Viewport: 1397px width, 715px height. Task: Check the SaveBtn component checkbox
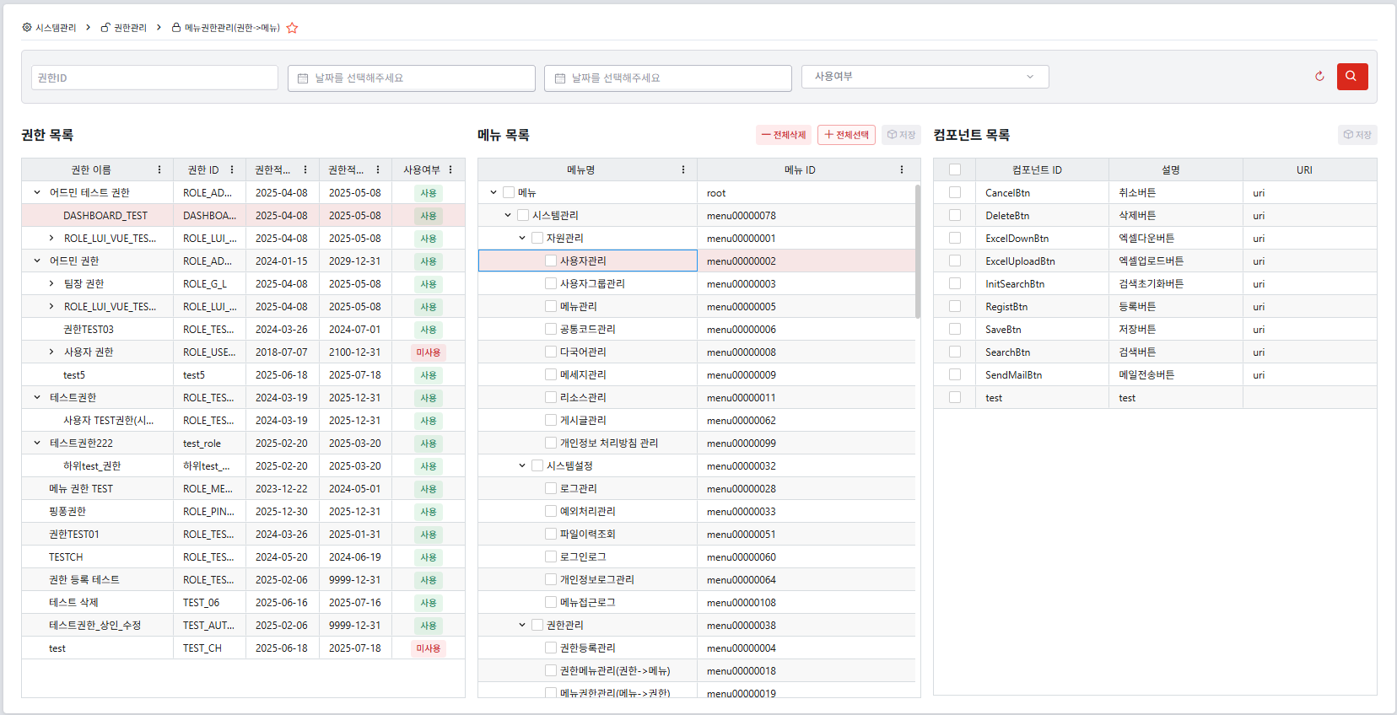pos(955,329)
